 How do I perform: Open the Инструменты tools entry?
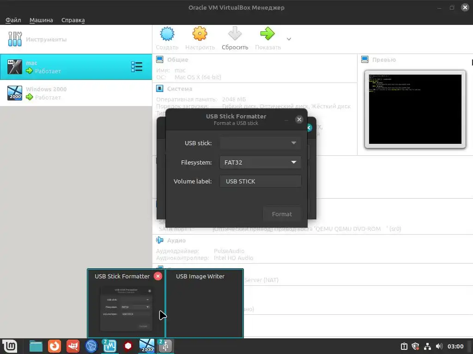coord(76,40)
